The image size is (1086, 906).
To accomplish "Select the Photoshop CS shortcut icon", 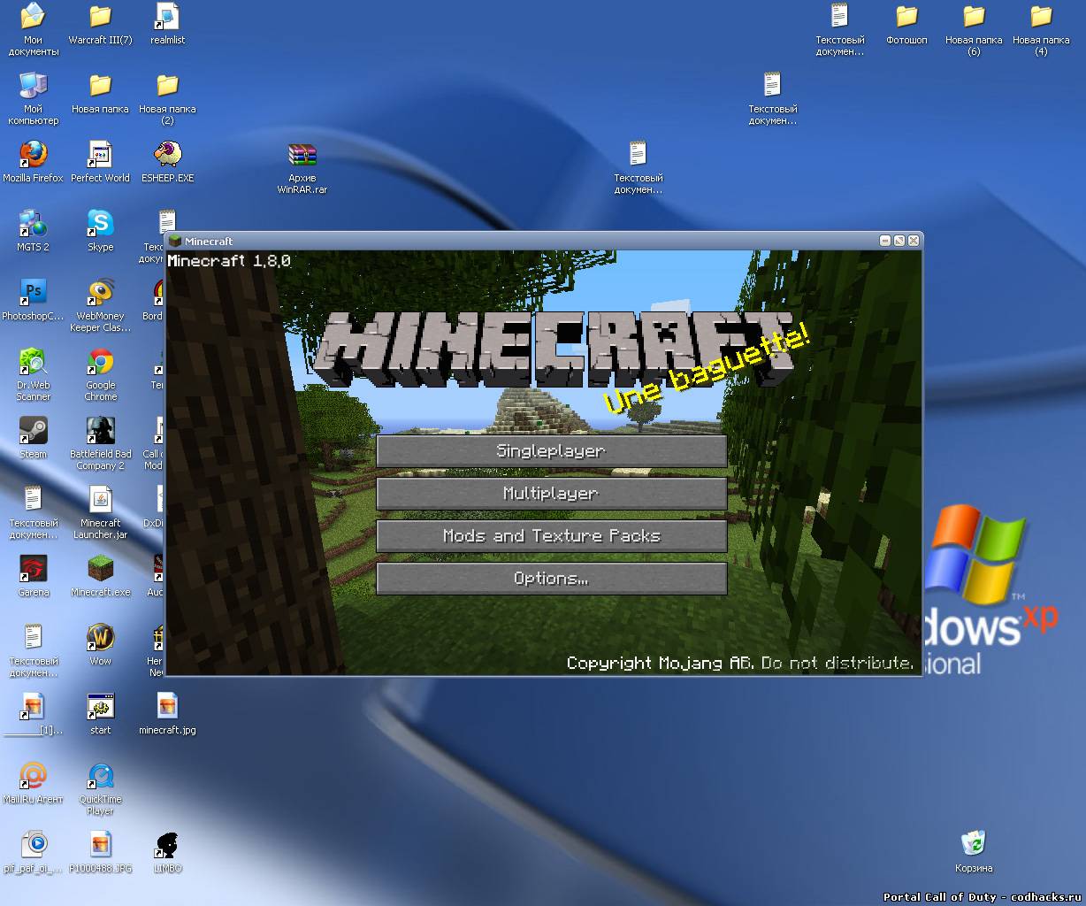I will (x=34, y=292).
